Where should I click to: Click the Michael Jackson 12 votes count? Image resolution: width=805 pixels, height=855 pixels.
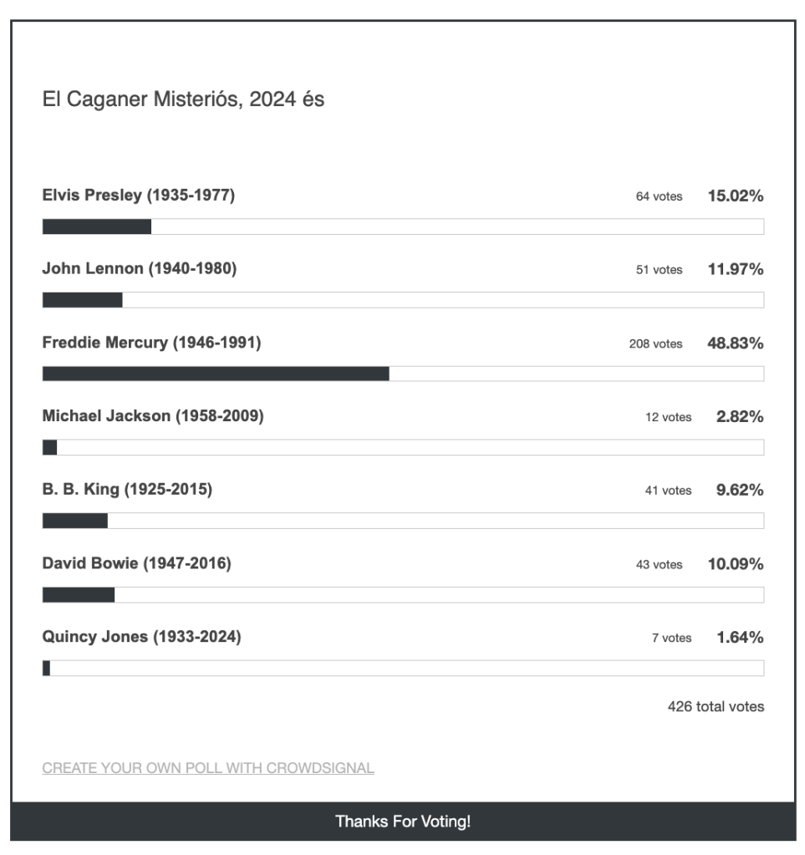click(x=668, y=418)
